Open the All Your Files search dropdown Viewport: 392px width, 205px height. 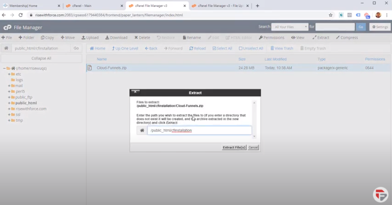(x=292, y=27)
